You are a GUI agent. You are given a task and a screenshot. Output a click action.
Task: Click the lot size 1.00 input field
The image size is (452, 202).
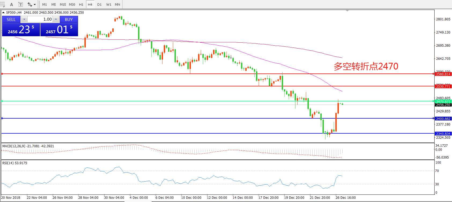coord(40,19)
